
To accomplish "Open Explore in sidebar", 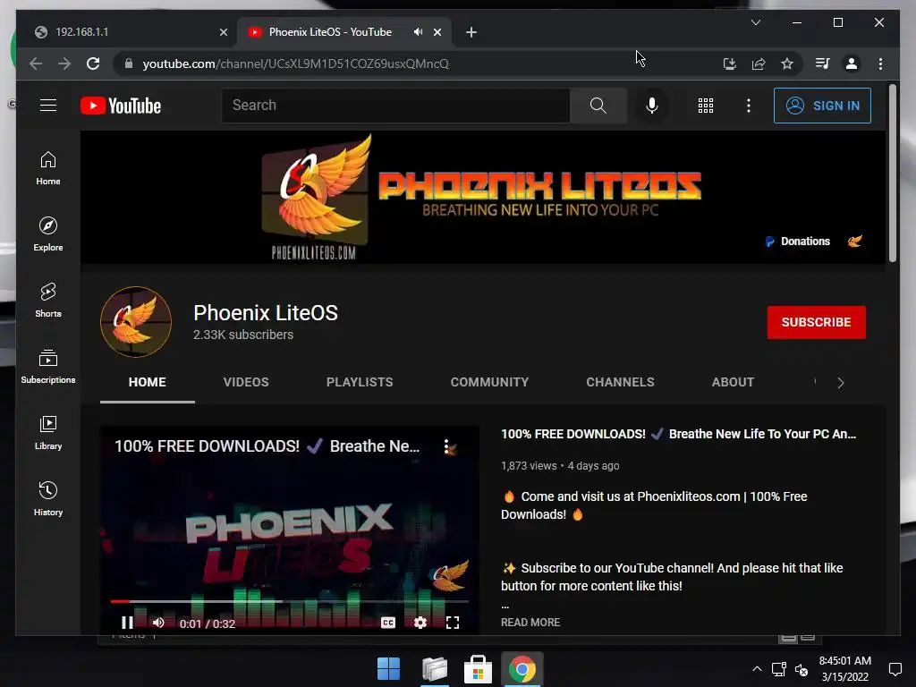I will (x=48, y=234).
